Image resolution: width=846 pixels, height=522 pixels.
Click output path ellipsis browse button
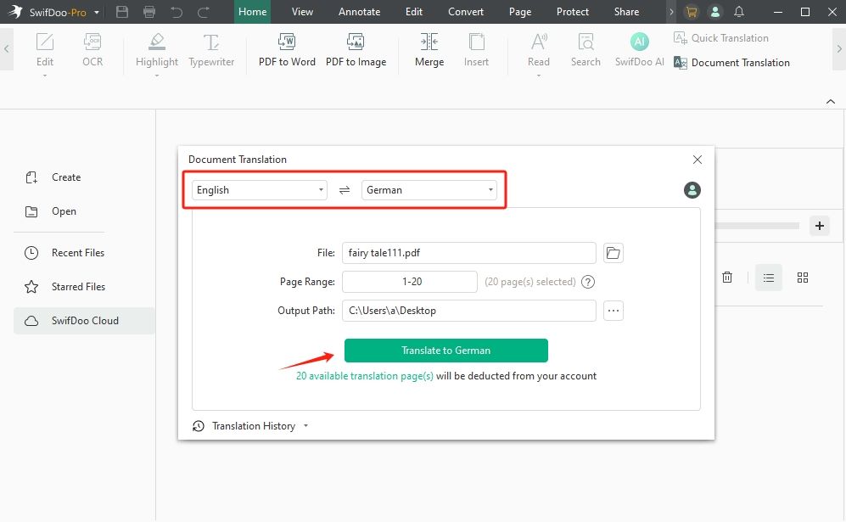click(613, 311)
